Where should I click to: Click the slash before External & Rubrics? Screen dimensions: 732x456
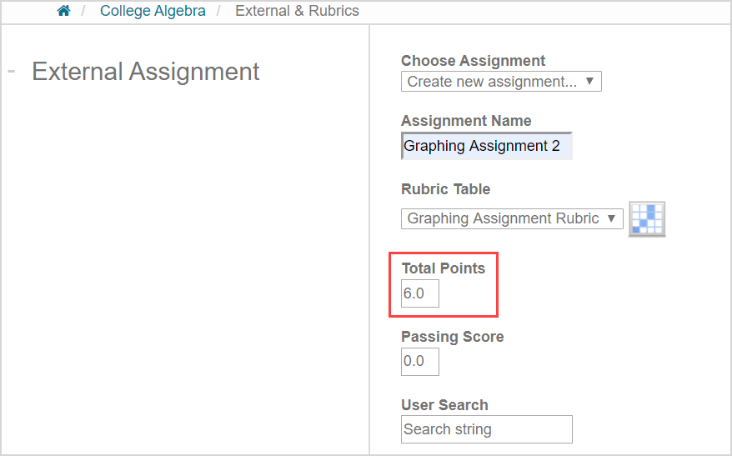(219, 11)
